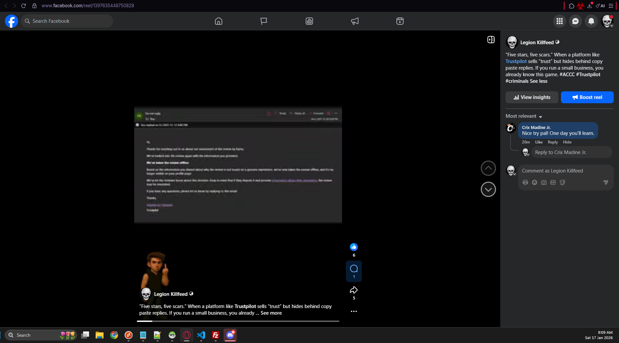619x343 pixels.
Task: Open Crix Madine Jr.'s avatar
Action: click(511, 128)
